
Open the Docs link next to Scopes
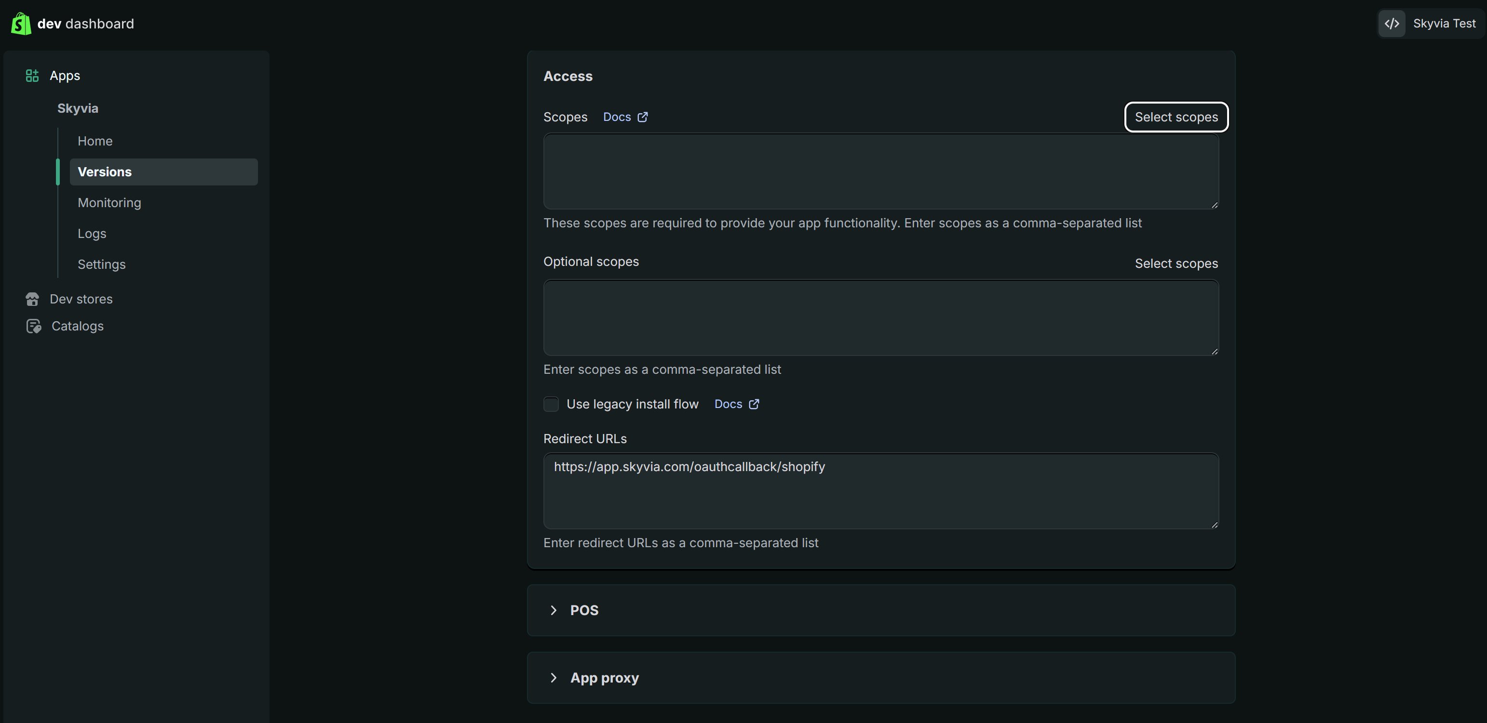(x=617, y=117)
